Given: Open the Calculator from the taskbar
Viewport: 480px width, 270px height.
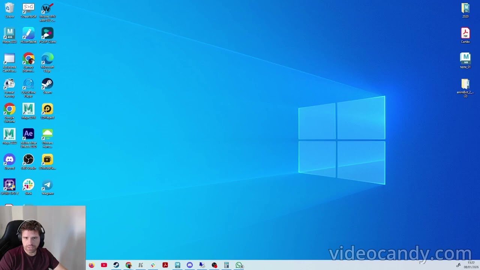Looking at the screenshot, I should coord(226,265).
